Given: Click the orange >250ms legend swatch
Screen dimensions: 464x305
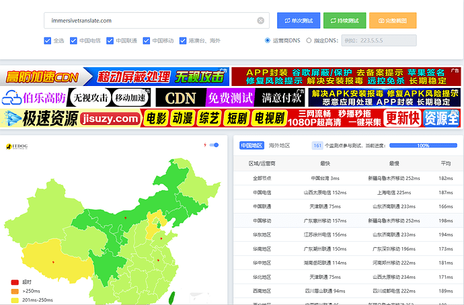Looking at the screenshot, I should (15, 291).
